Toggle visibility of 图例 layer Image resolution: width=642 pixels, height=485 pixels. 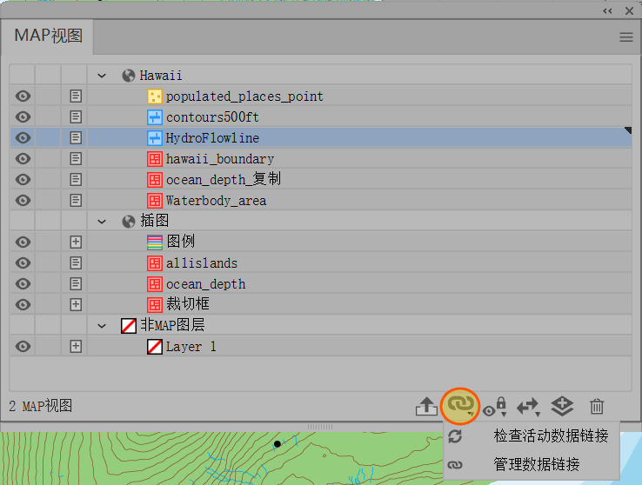[x=23, y=242]
